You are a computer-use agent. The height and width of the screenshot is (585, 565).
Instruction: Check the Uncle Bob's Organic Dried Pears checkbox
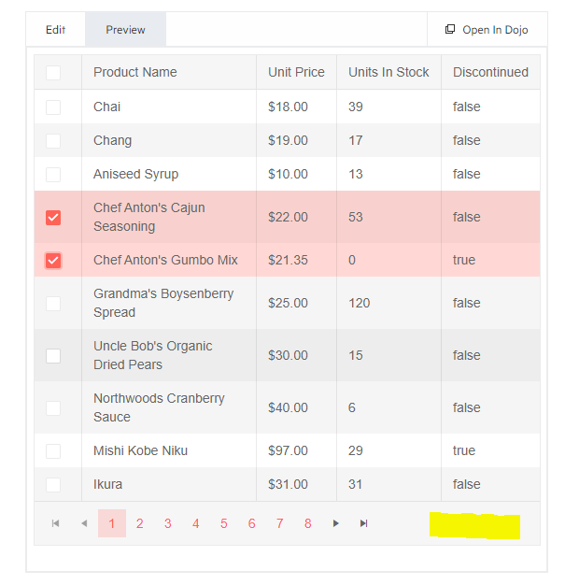(x=53, y=356)
